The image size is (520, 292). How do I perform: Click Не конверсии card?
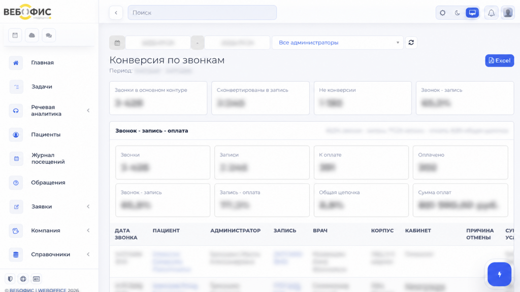[x=363, y=98]
